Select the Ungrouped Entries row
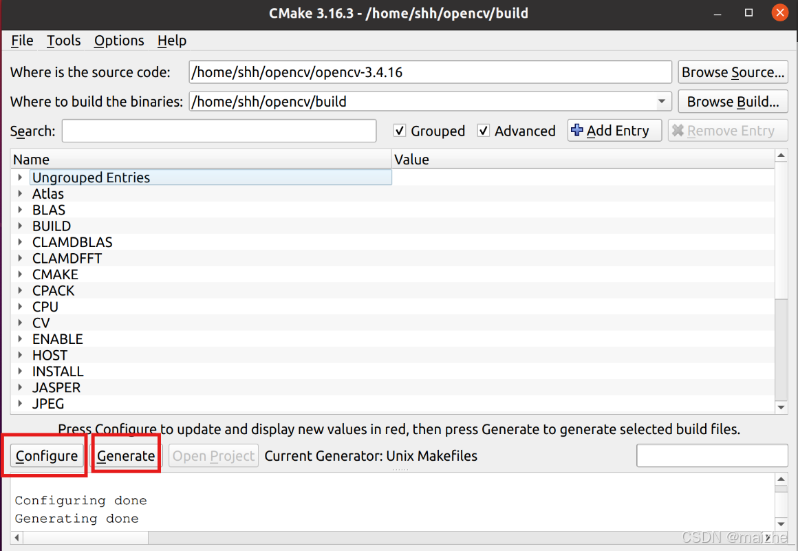This screenshot has width=798, height=551. click(211, 177)
